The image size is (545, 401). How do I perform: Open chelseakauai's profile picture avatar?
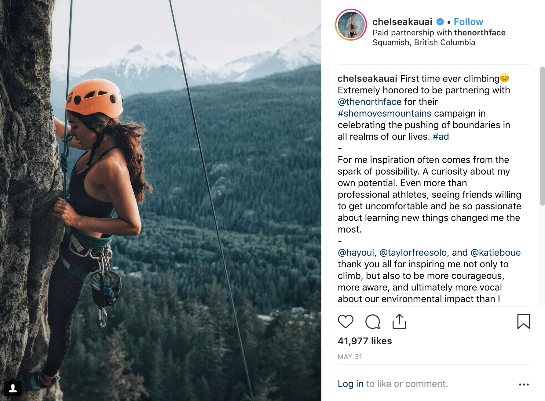351,25
